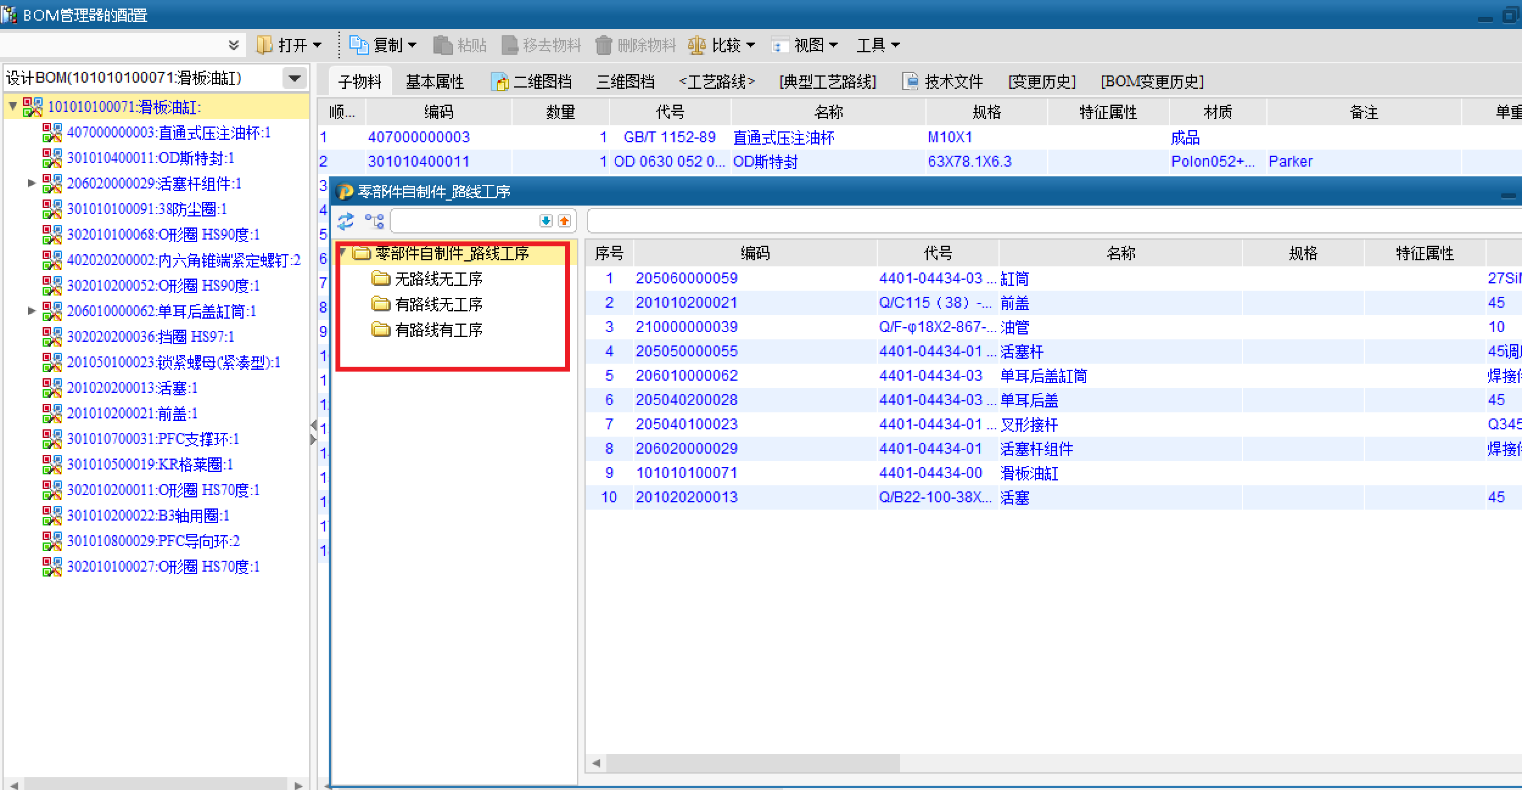
Task: Click the 比较 compare scales icon
Action: tap(696, 45)
